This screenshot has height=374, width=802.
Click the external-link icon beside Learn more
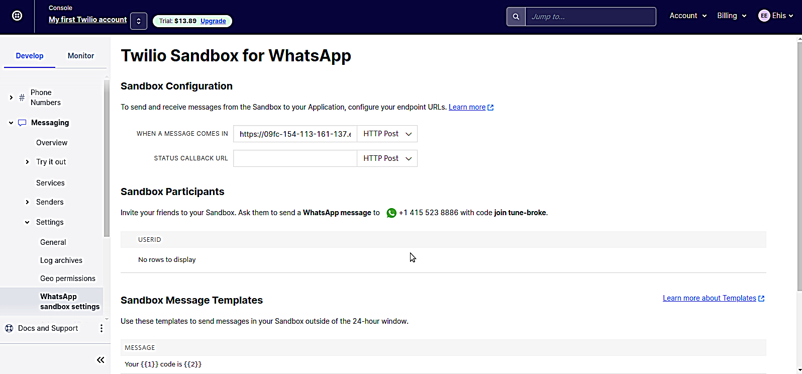coord(490,108)
